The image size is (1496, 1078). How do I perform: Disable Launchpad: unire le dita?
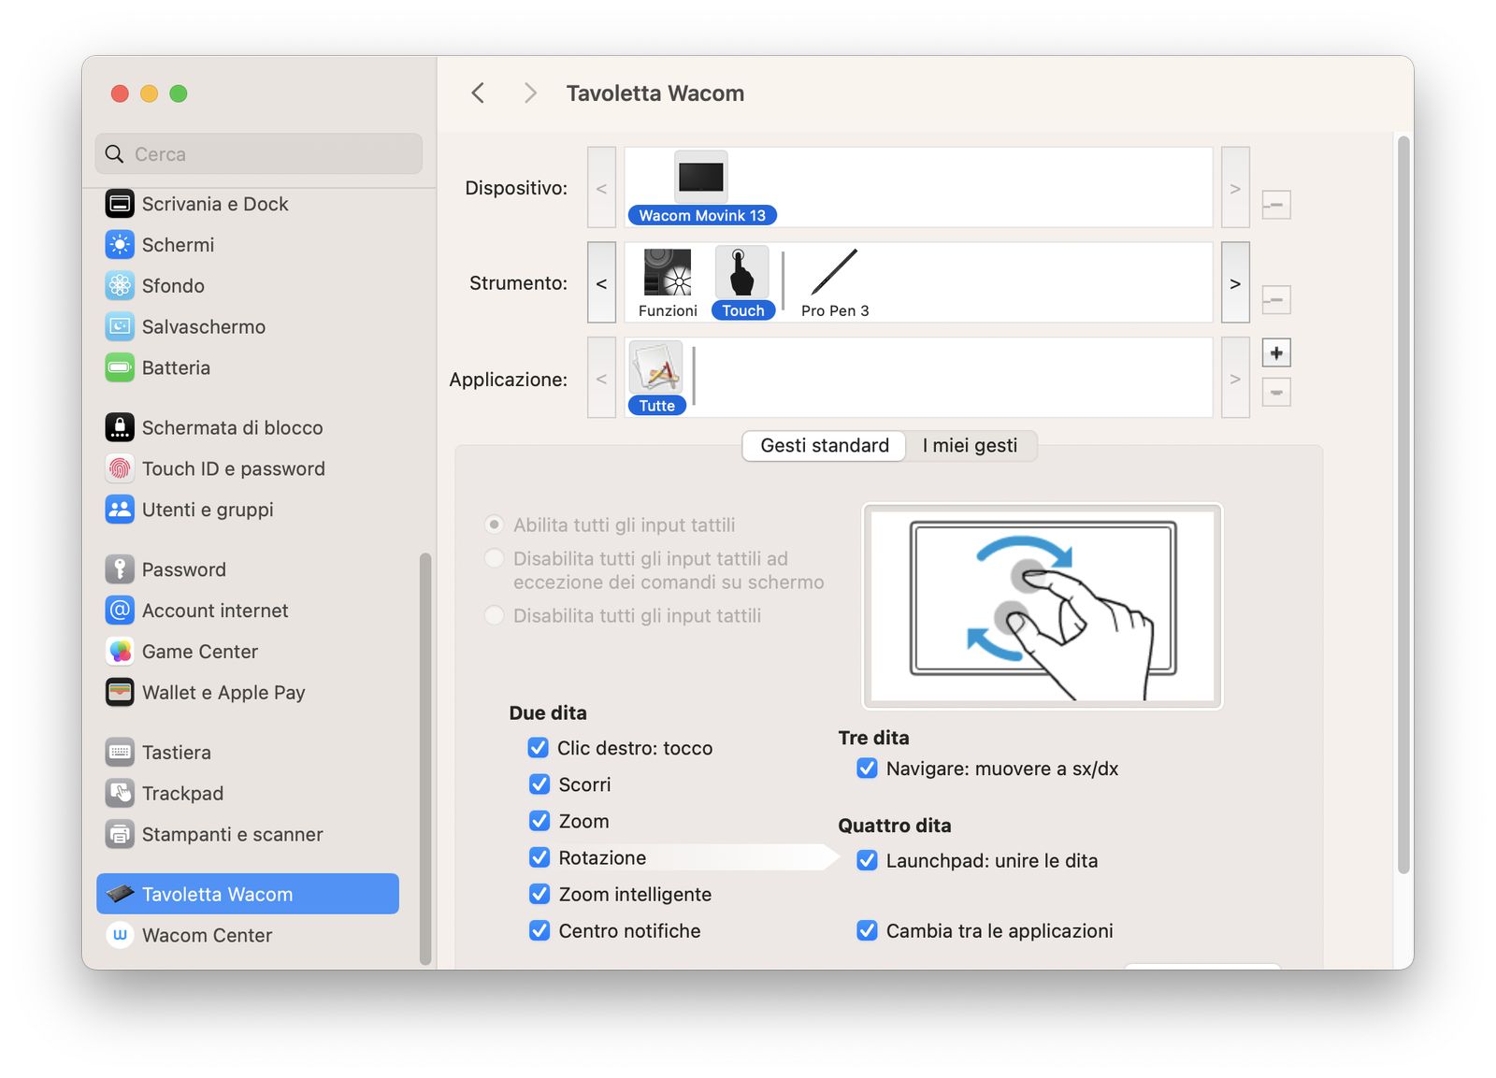click(x=867, y=860)
